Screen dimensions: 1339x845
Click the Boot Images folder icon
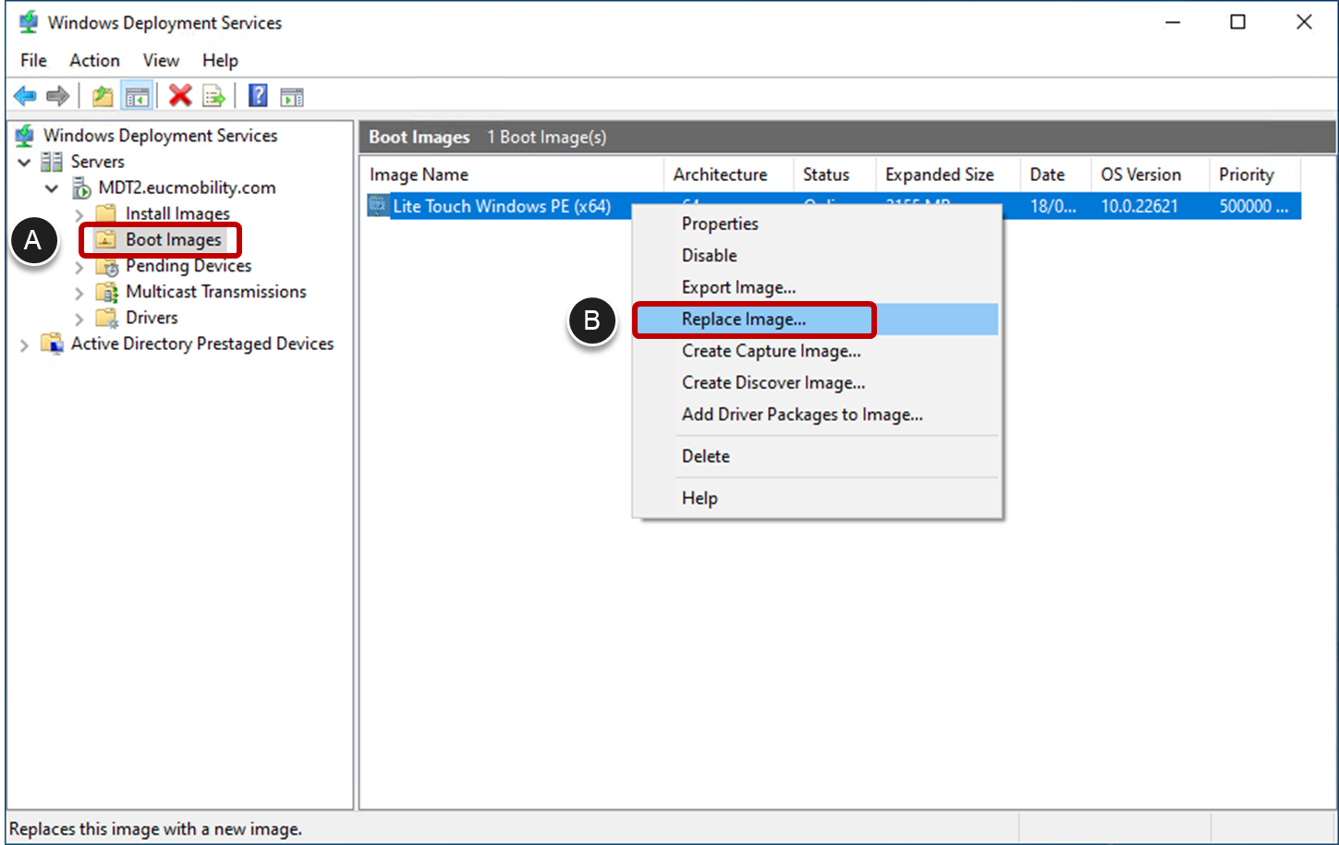pos(104,239)
